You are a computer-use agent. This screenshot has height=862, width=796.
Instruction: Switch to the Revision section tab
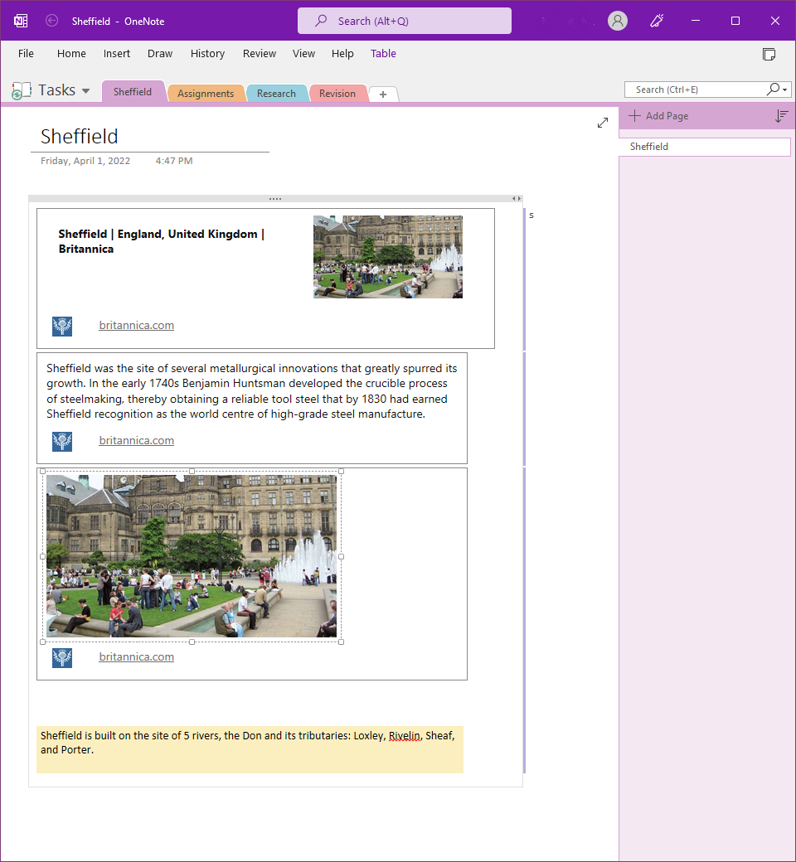(x=337, y=93)
